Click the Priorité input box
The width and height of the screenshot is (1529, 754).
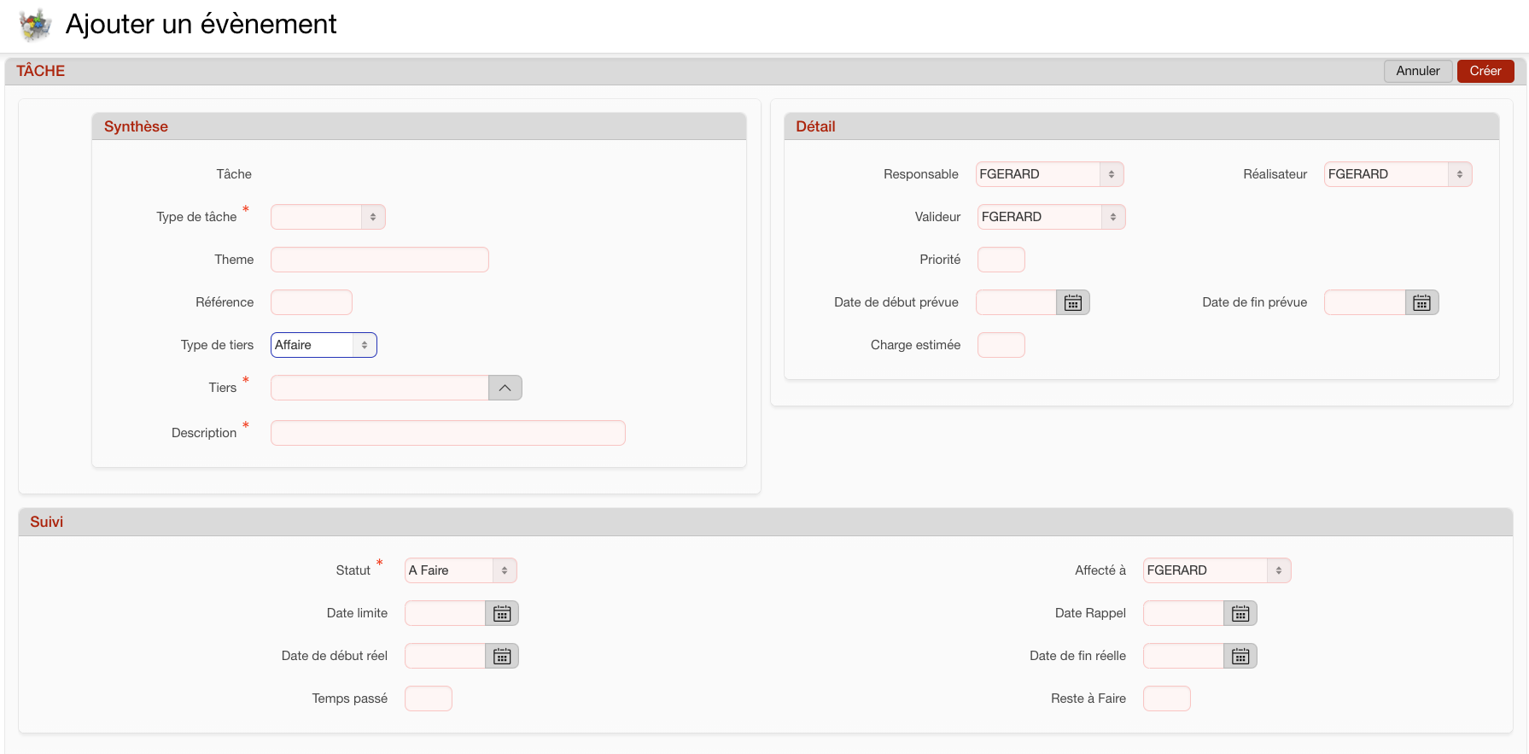tap(1001, 260)
